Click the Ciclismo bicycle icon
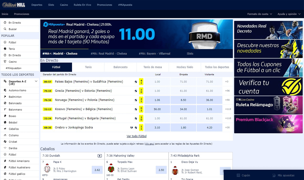This screenshot has width=304, height=180. pos(5,135)
